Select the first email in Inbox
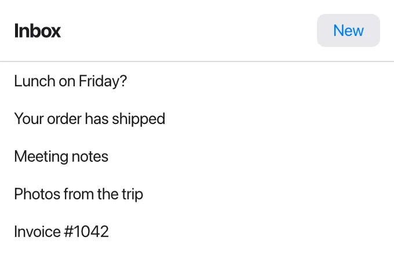 (x=197, y=81)
